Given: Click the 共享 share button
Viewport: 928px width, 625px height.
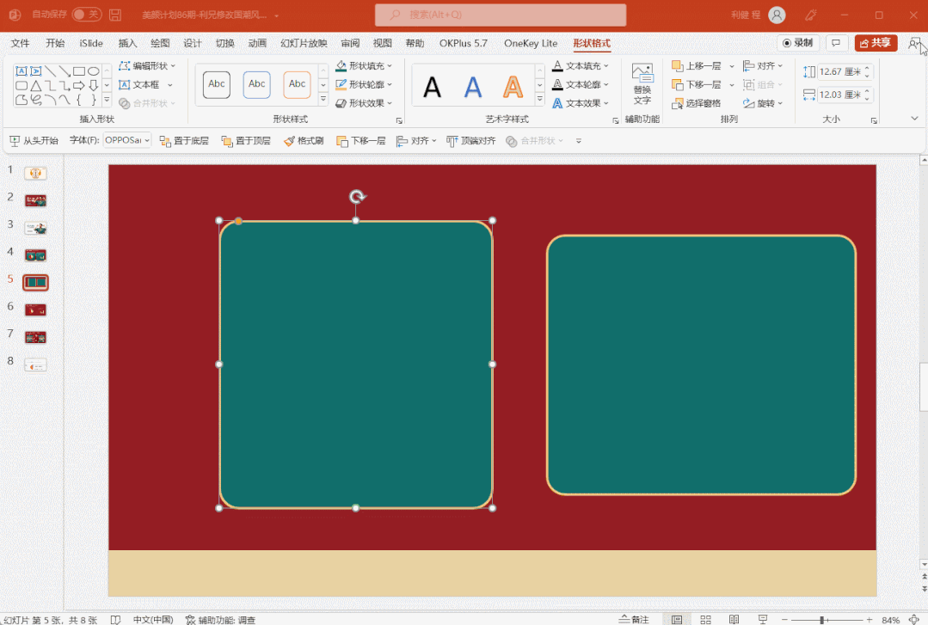Looking at the screenshot, I should pyautogui.click(x=876, y=43).
